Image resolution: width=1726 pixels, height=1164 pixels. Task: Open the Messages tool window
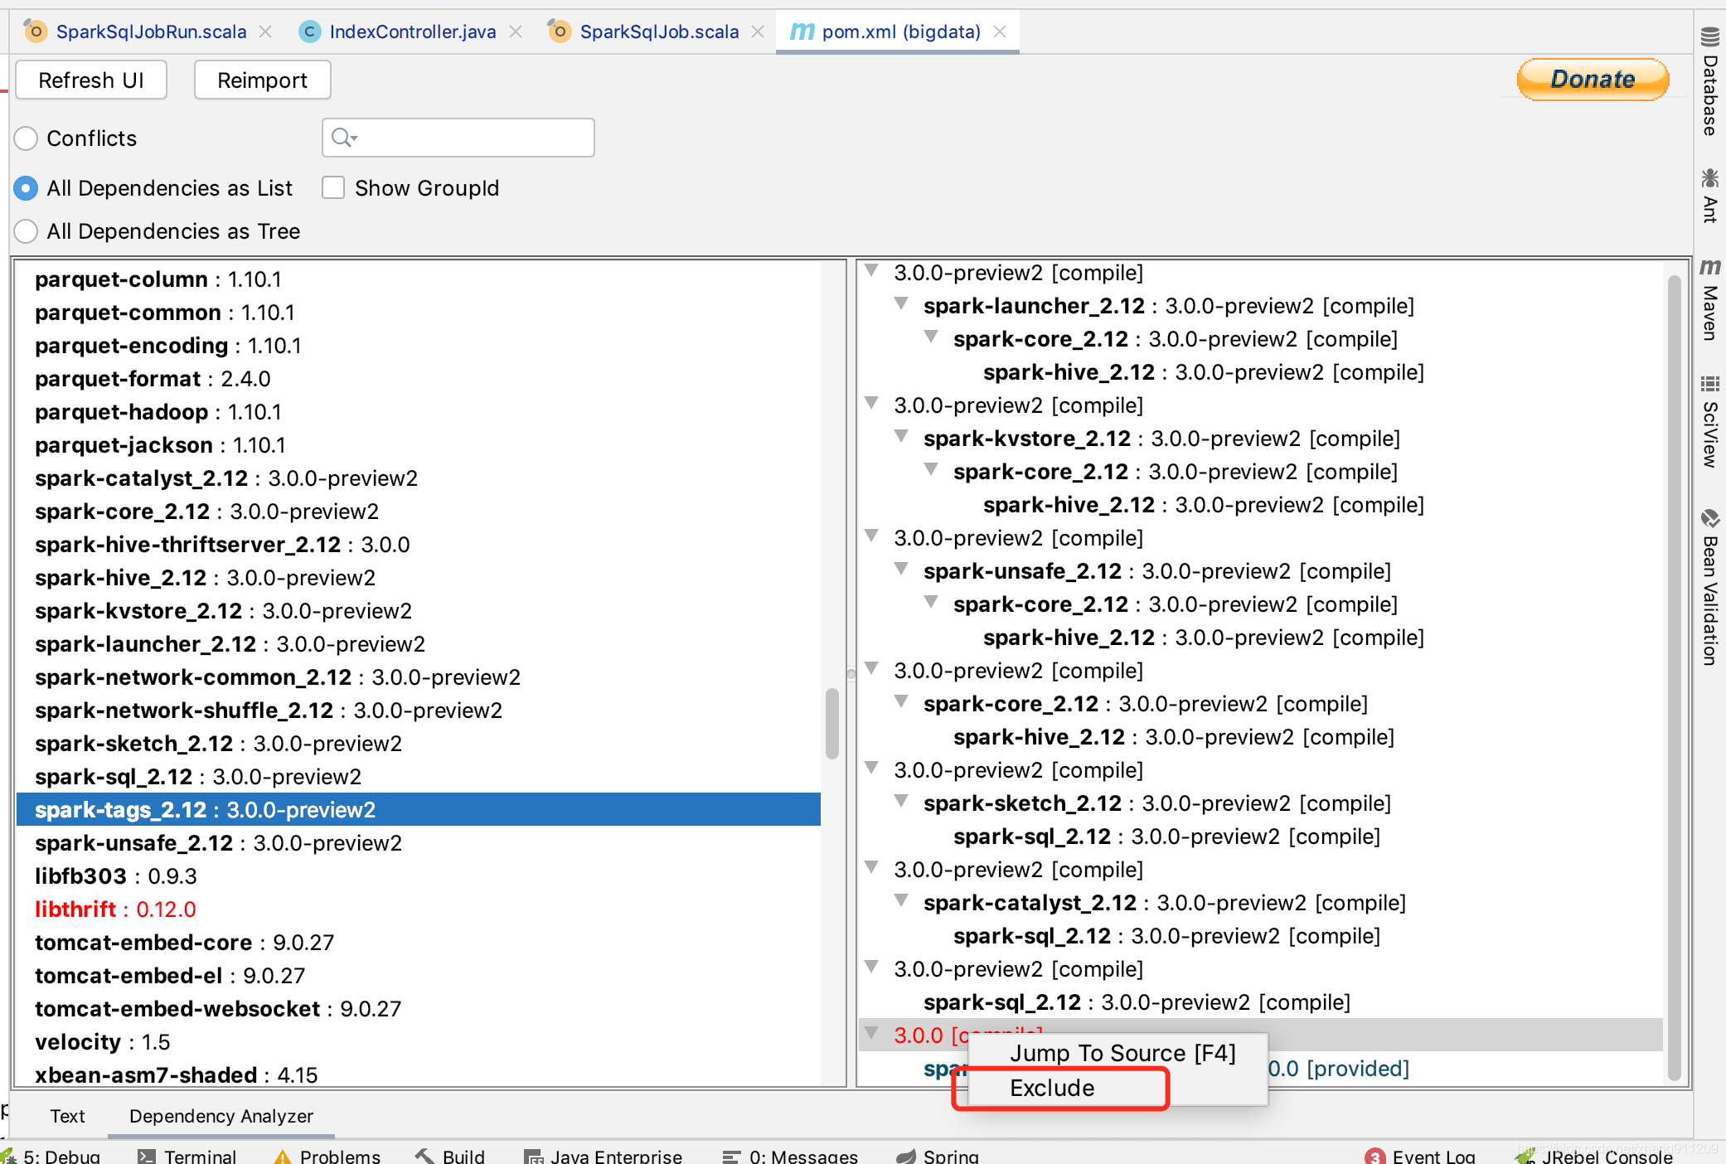coord(790,1156)
